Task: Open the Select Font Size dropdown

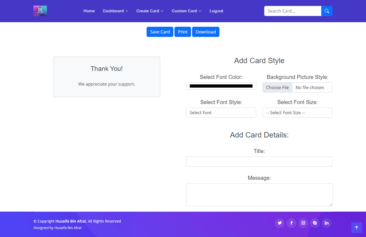Action: pyautogui.click(x=297, y=113)
